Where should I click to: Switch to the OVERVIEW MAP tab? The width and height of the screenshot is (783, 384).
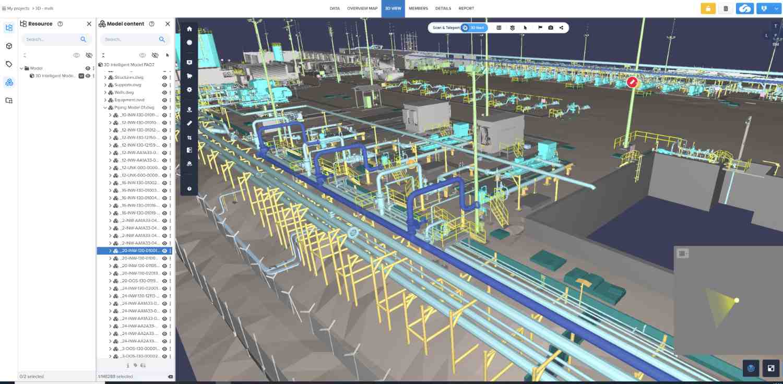point(362,8)
